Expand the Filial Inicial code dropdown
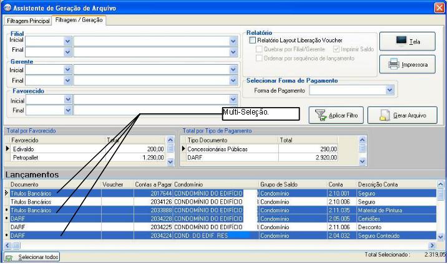The height and width of the screenshot is (264, 448). 68,40
